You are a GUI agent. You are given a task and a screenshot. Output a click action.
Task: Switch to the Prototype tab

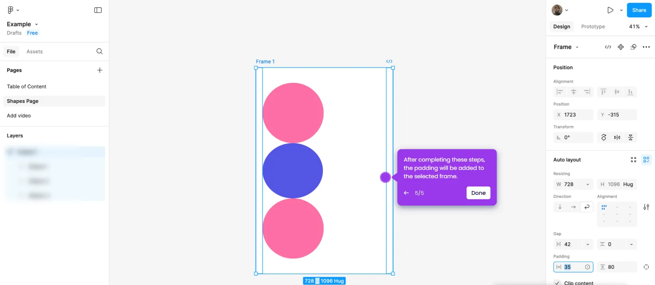pyautogui.click(x=593, y=27)
